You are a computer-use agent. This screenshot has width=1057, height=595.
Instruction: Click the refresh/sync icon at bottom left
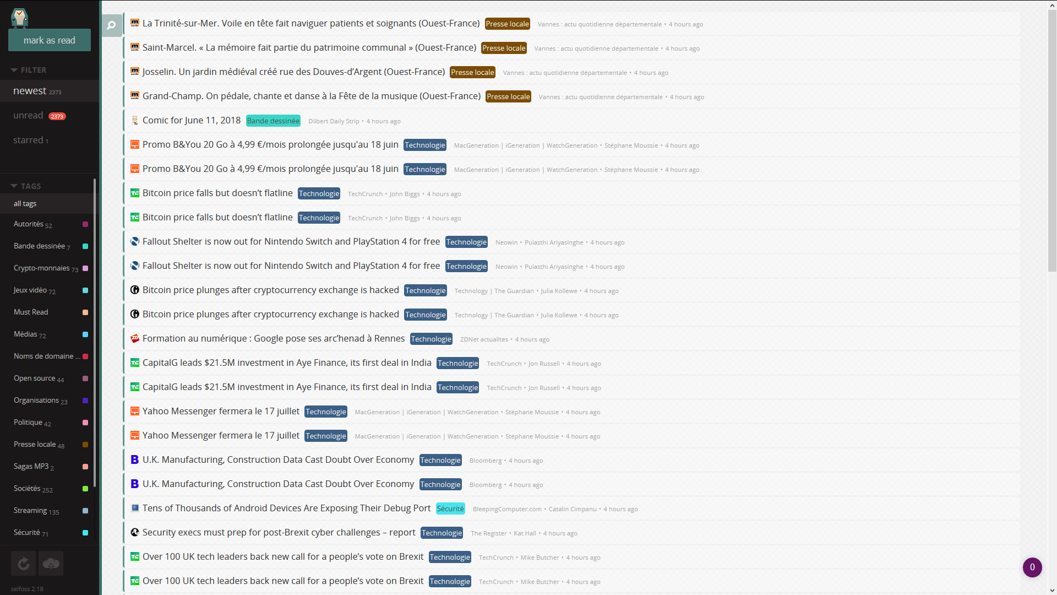(23, 563)
